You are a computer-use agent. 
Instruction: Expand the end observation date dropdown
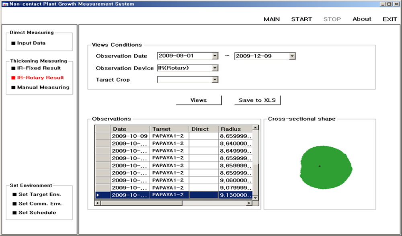(x=292, y=56)
